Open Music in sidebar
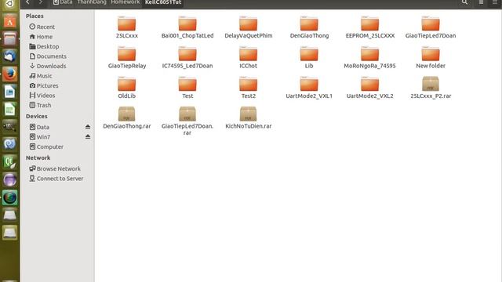Screen dimensions: 502x282 (41, 76)
